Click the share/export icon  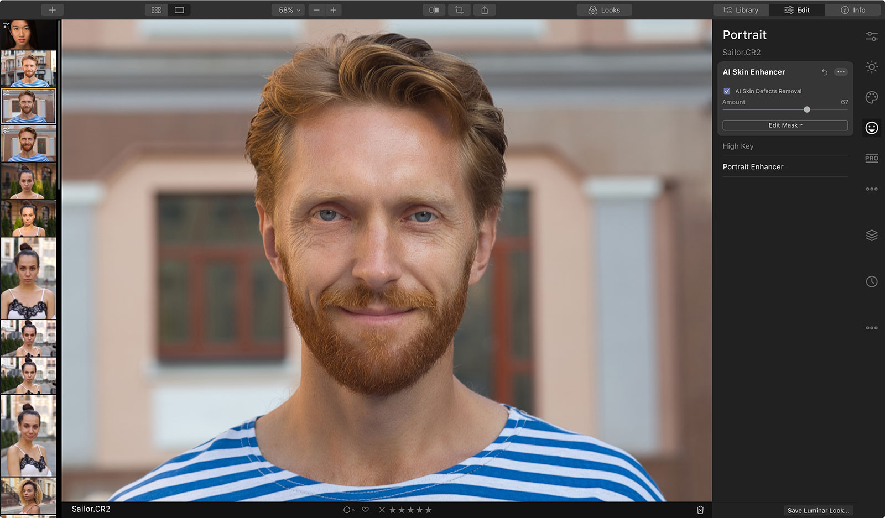pos(485,10)
